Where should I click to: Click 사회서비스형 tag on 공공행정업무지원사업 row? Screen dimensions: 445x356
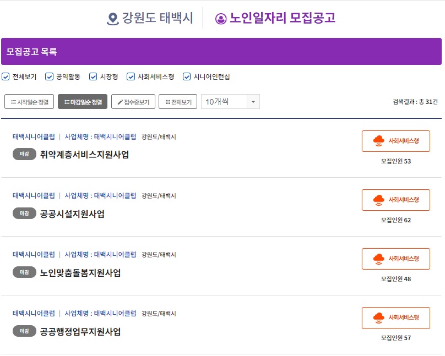(396, 317)
